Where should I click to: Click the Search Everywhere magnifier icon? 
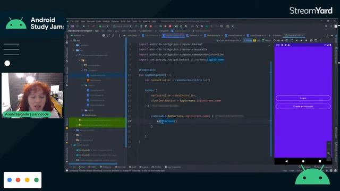click(326, 26)
